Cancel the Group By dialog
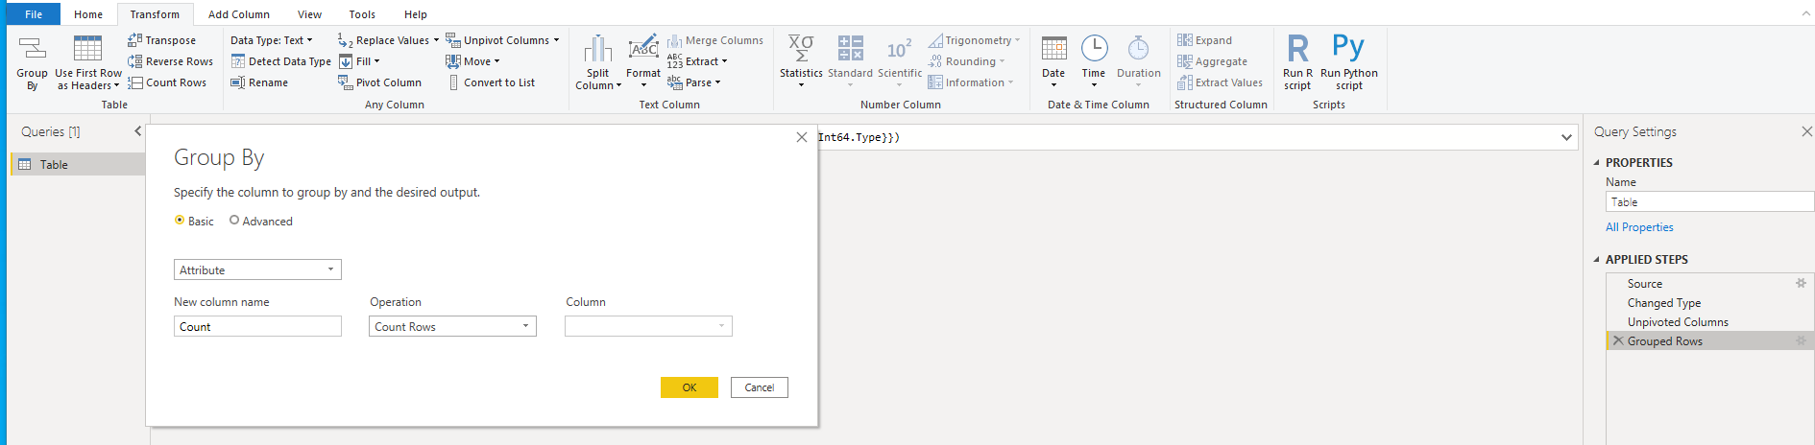Image resolution: width=1815 pixels, height=445 pixels. click(x=760, y=387)
